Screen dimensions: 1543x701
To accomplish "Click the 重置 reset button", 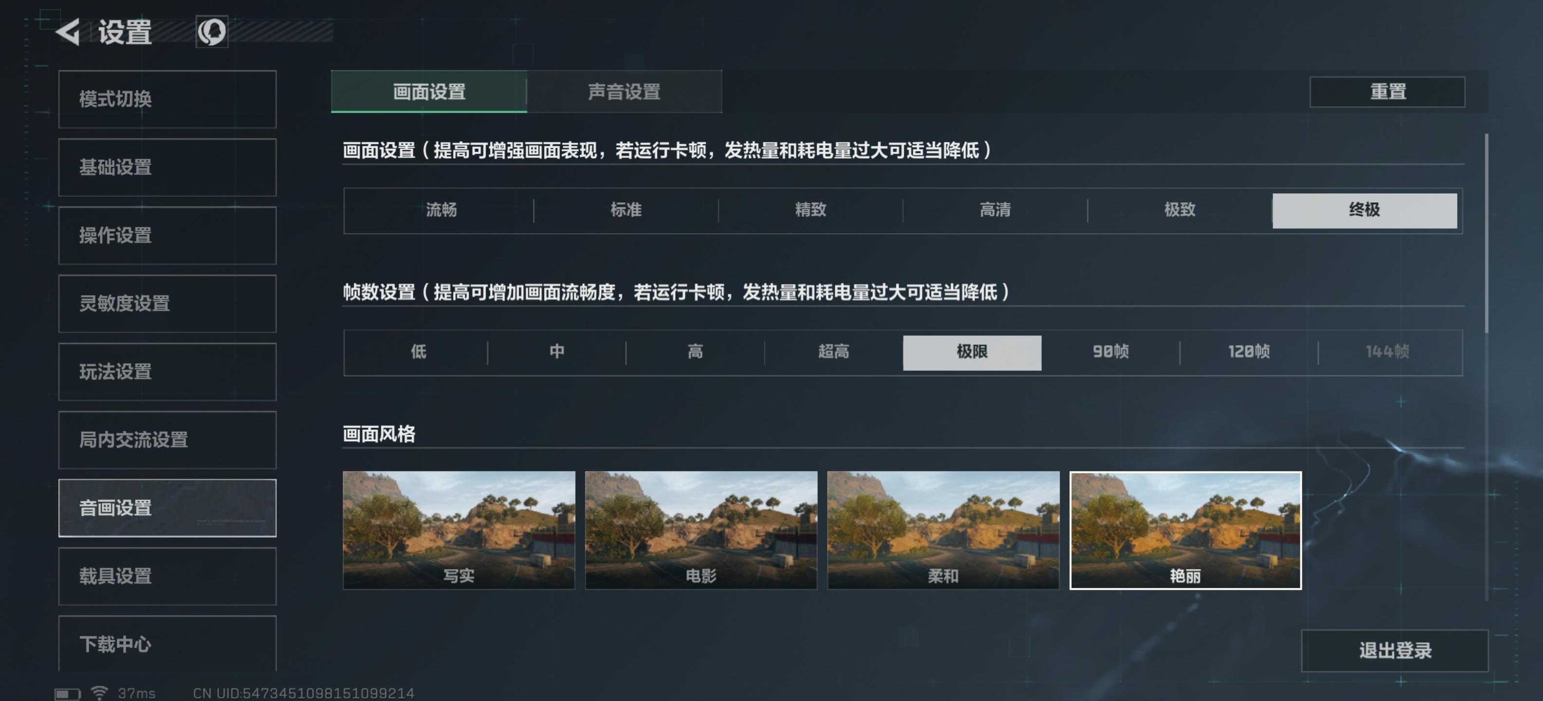I will click(x=1387, y=92).
